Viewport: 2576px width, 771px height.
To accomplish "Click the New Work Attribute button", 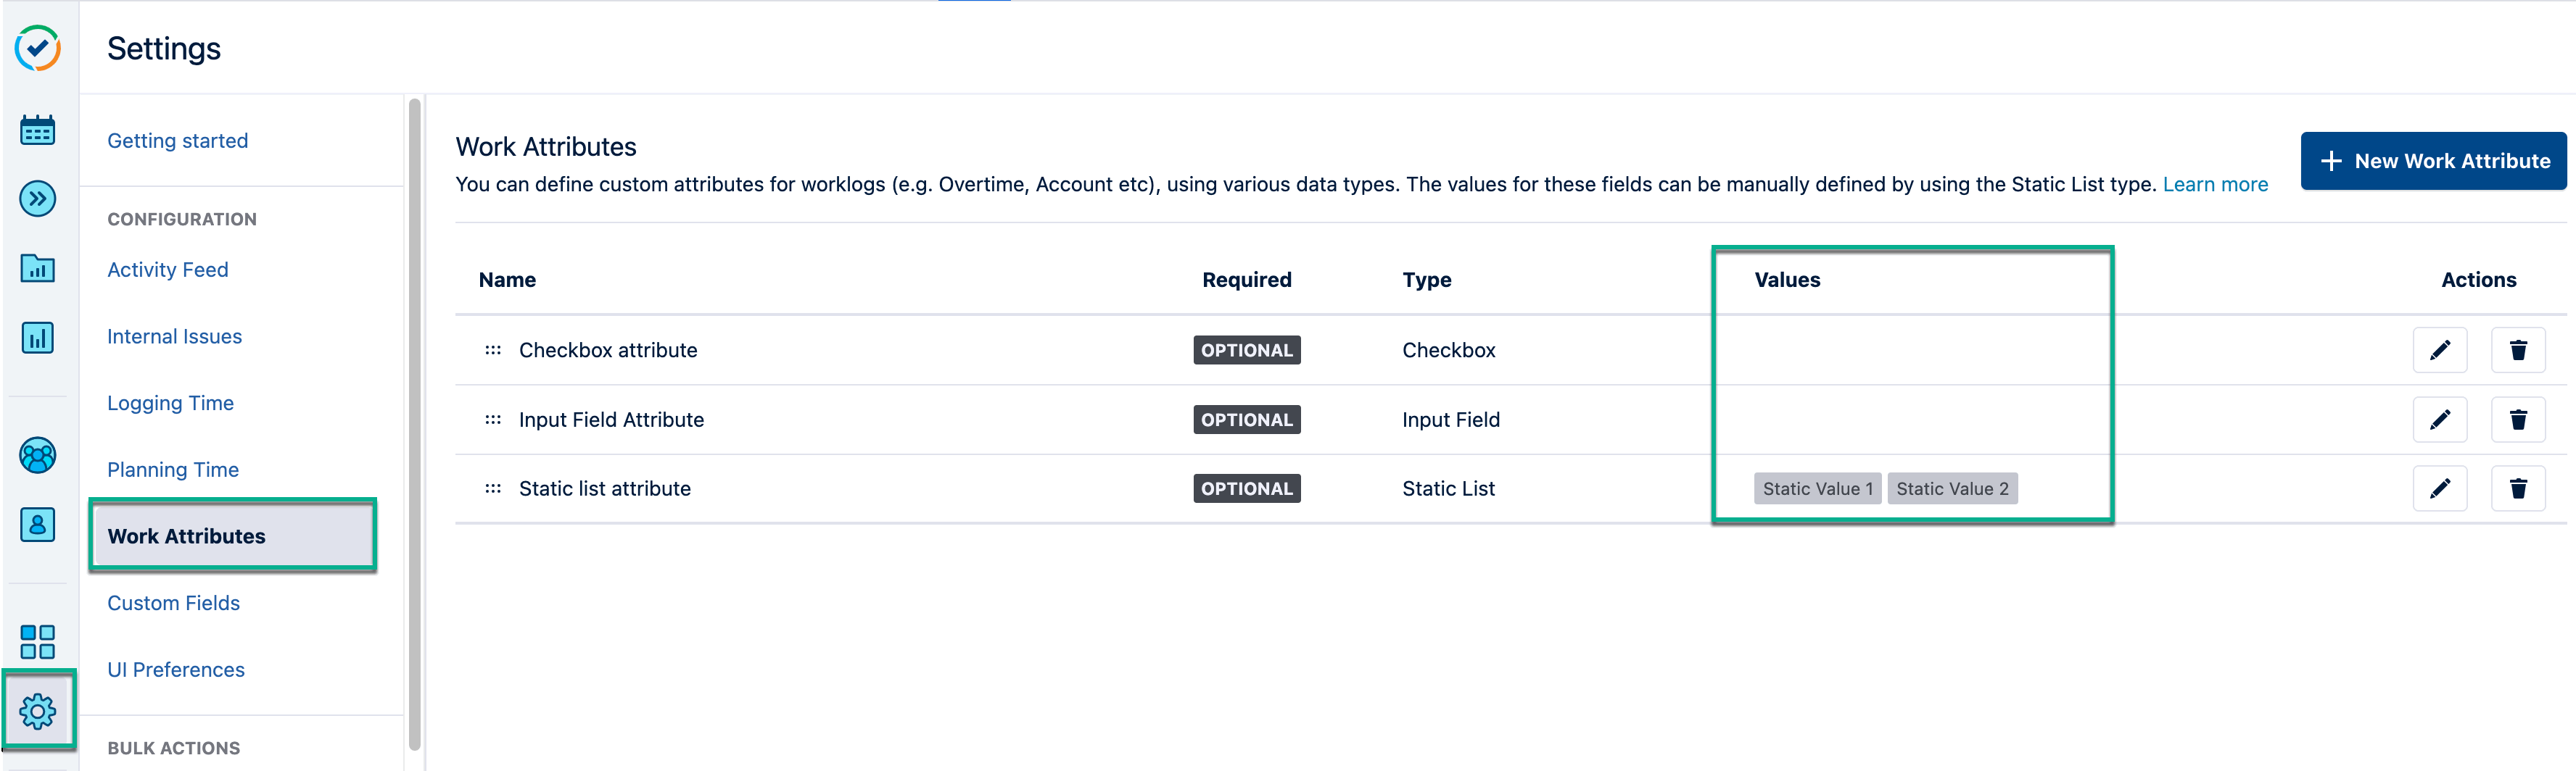I will click(2433, 161).
